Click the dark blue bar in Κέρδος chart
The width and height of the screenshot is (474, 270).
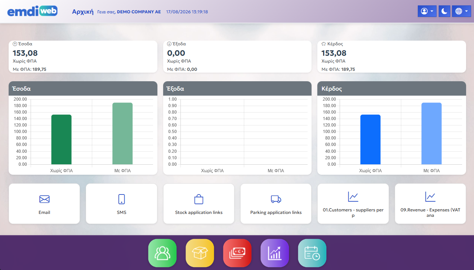point(371,139)
